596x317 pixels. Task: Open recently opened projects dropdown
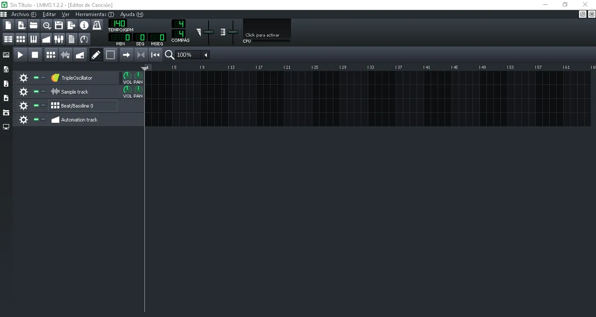click(46, 25)
